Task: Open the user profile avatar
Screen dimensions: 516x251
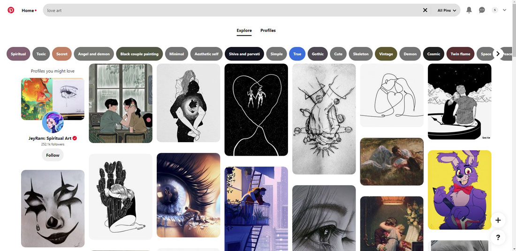Action: point(494,10)
